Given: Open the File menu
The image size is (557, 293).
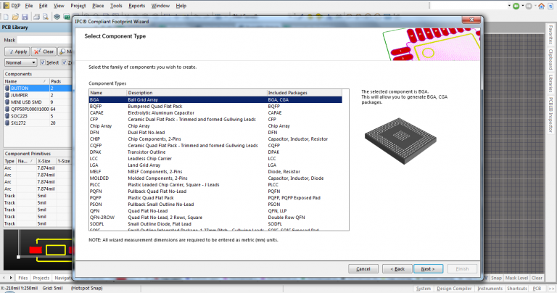Looking at the screenshot, I should [29, 6].
